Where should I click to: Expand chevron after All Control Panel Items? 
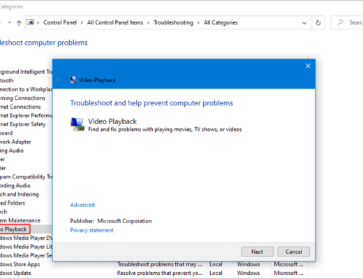148,23
